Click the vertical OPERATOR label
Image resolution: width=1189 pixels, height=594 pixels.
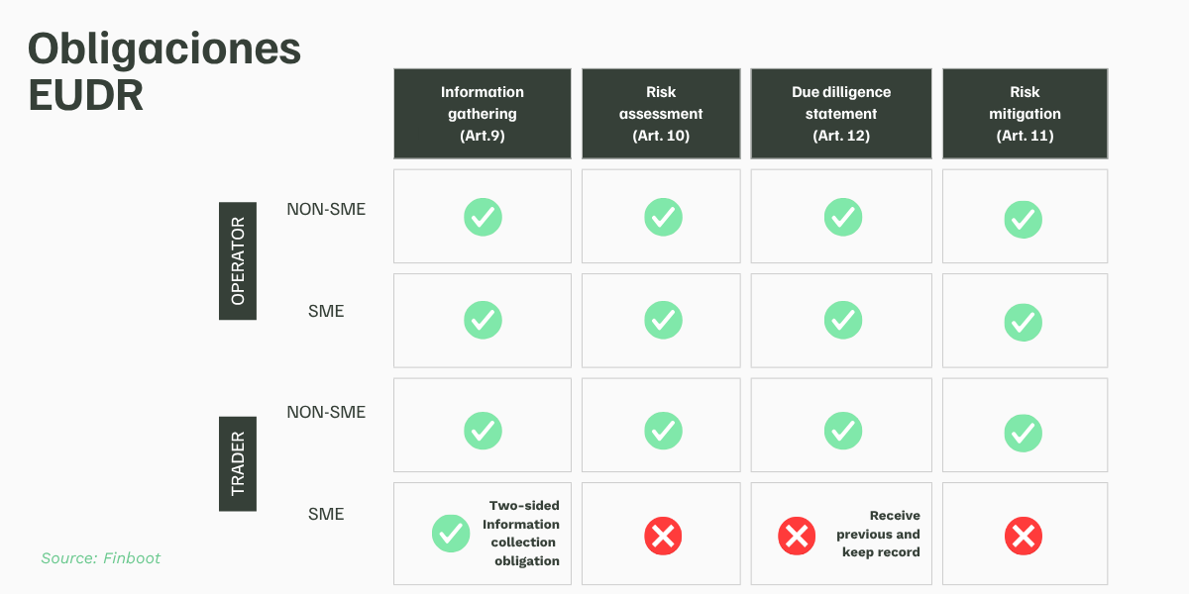(x=238, y=261)
